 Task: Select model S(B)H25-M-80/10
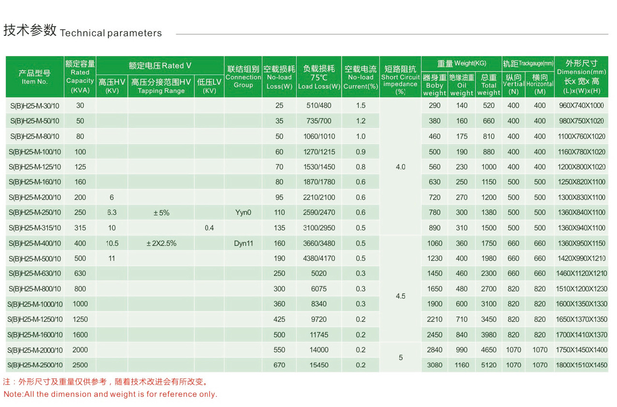(x=34, y=136)
